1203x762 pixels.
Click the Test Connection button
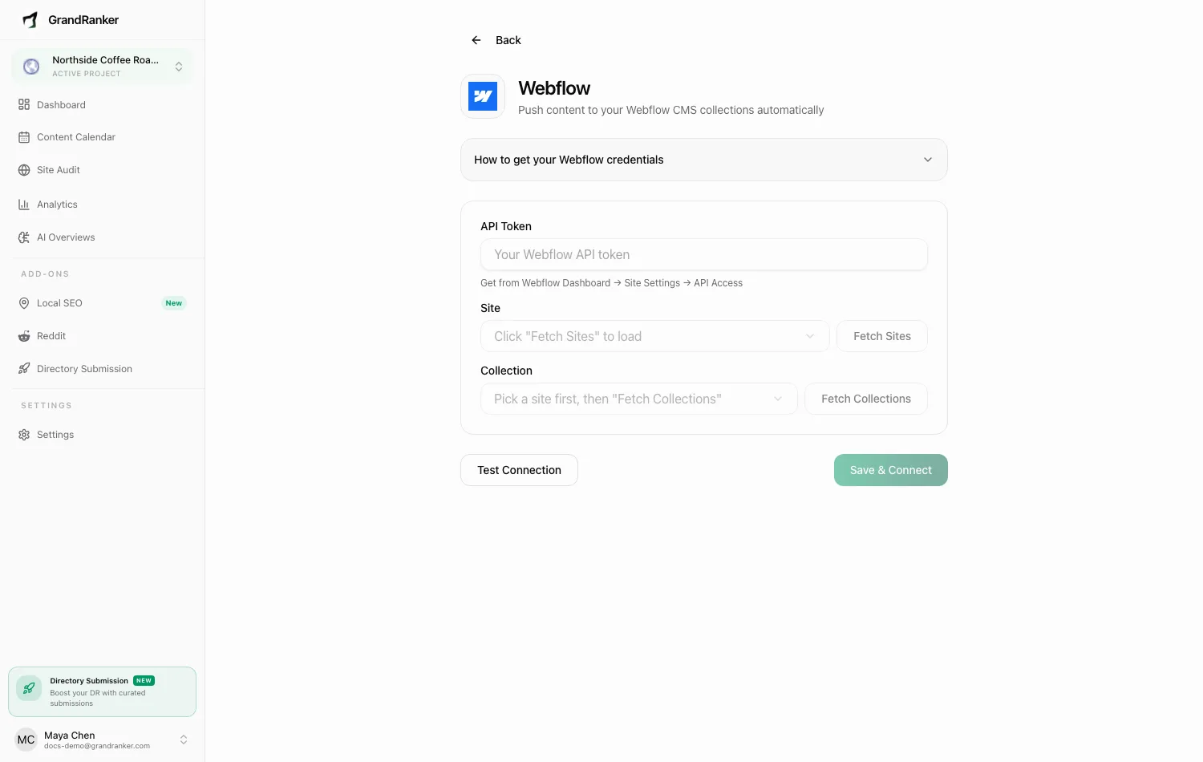pos(519,470)
